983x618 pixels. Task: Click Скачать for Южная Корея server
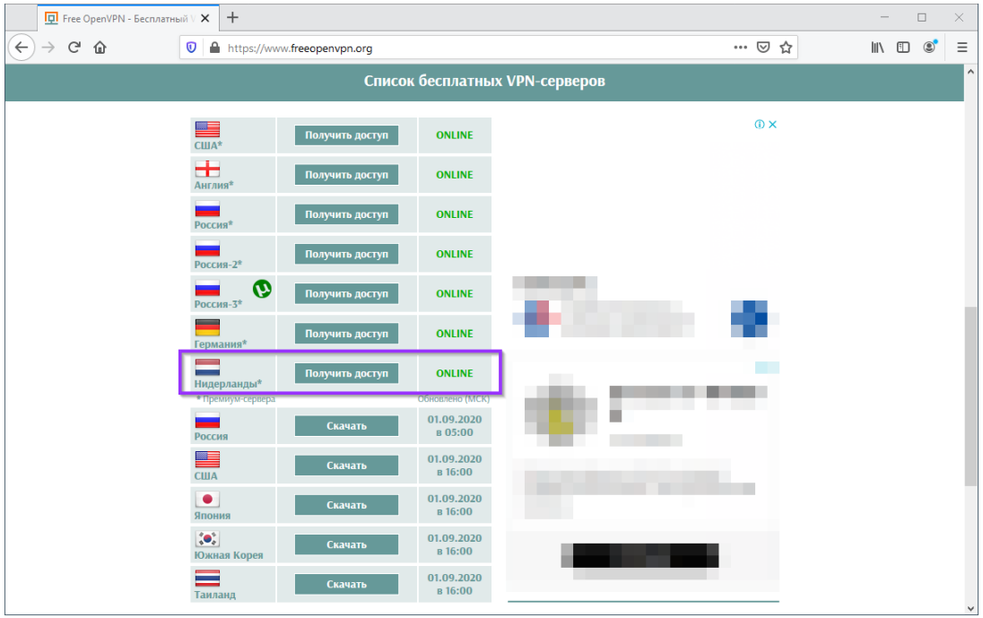[346, 544]
